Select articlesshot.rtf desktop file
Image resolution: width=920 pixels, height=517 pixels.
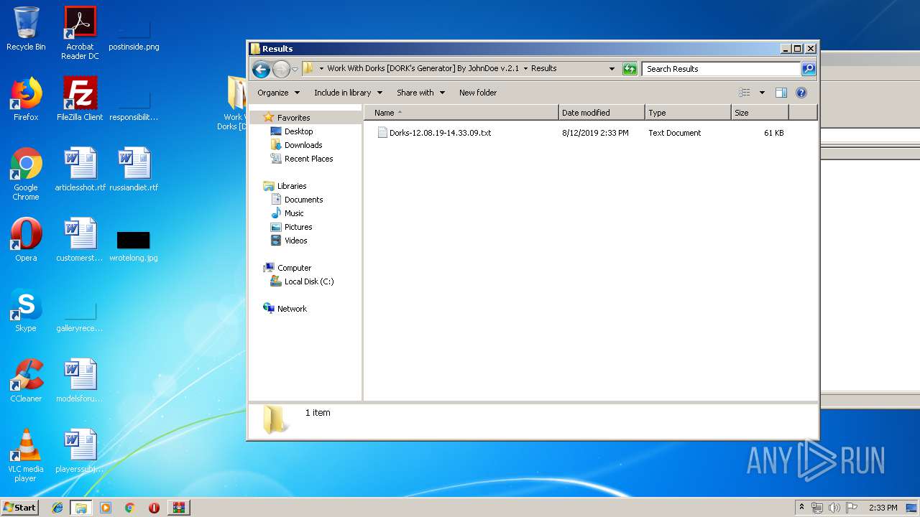[x=80, y=169]
